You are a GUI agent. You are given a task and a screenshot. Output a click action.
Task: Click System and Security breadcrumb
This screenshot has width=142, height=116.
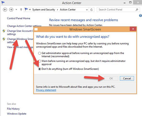click(44, 10)
